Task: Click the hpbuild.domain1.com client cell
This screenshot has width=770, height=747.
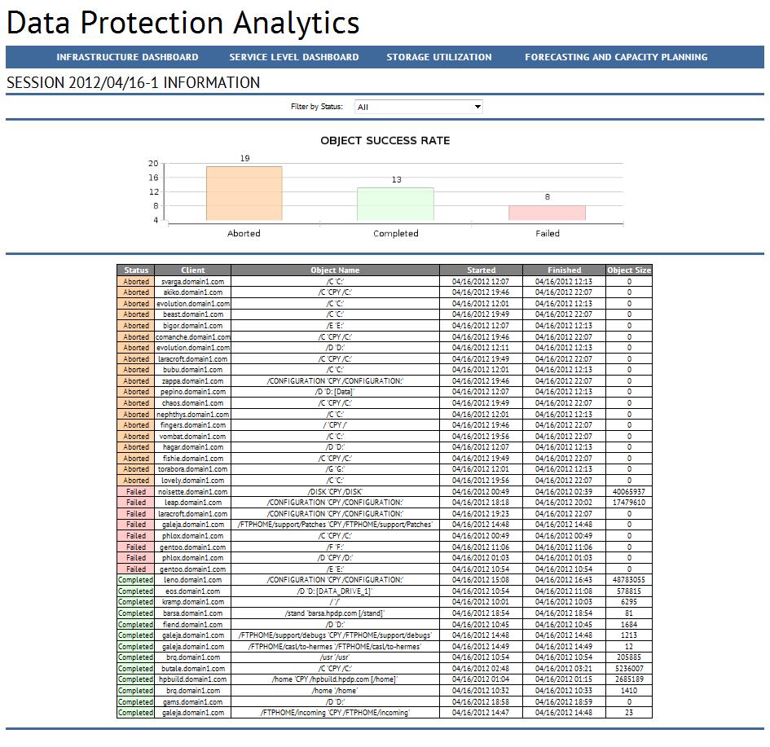Action: tap(193, 679)
